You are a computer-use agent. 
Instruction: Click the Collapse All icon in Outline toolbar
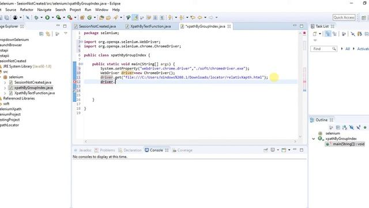coord(338,128)
